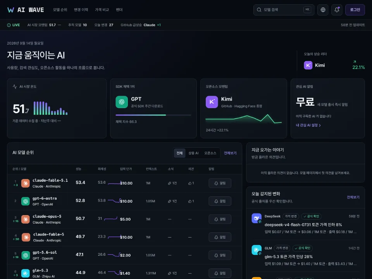The width and height of the screenshot is (372, 279).
Task: Click the GPT SDK adoption progress bar
Action: (x=153, y=115)
